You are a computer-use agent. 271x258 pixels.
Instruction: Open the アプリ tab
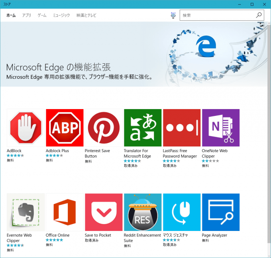coord(27,16)
